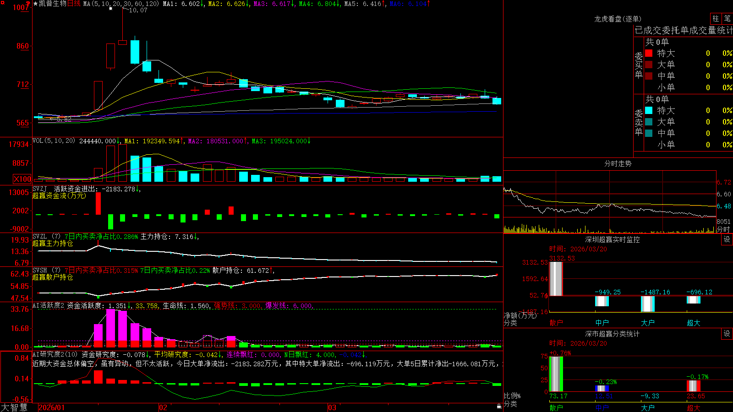733x412 pixels.
Task: Click the 委买单 共0单 total row
Action: point(657,42)
